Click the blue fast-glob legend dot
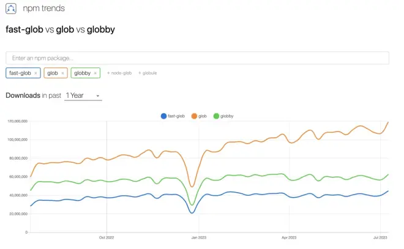This screenshot has height=249, width=404. pyautogui.click(x=163, y=116)
